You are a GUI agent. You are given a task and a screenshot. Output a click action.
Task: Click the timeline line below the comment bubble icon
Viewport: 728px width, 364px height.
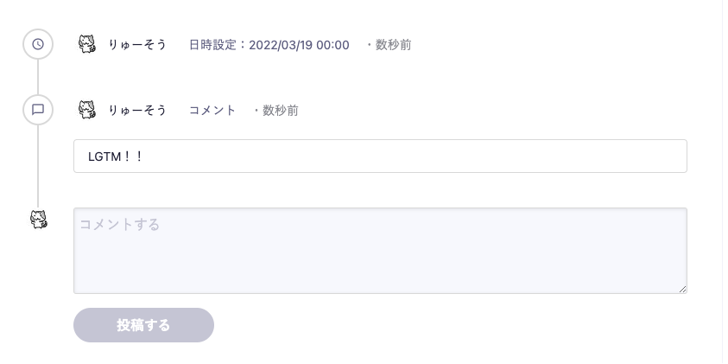click(38, 166)
